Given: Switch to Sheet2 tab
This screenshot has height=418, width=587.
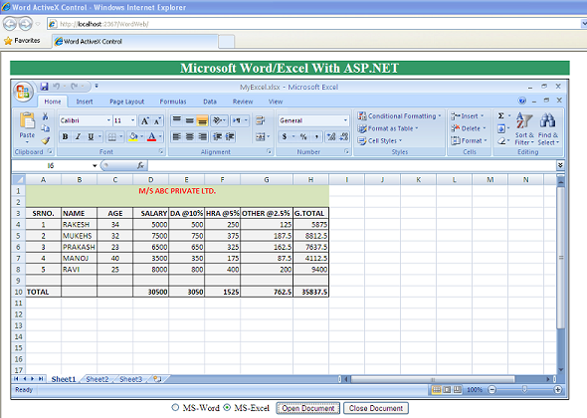Looking at the screenshot, I should [97, 379].
